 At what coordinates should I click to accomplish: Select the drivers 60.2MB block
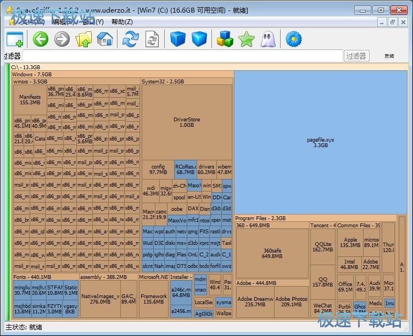tap(206, 169)
